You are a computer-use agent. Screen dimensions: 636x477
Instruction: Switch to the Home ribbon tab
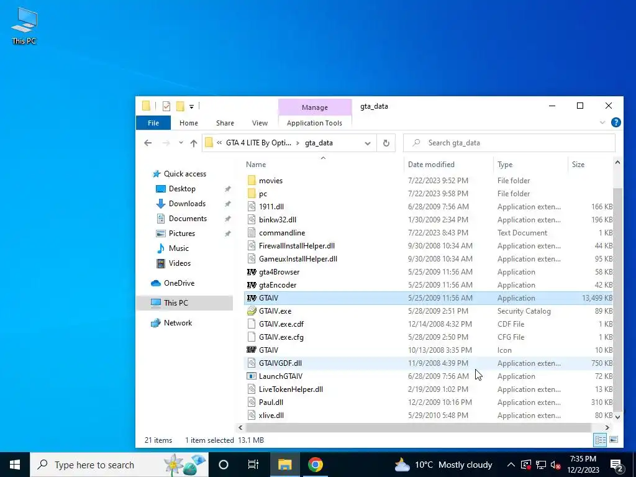189,123
